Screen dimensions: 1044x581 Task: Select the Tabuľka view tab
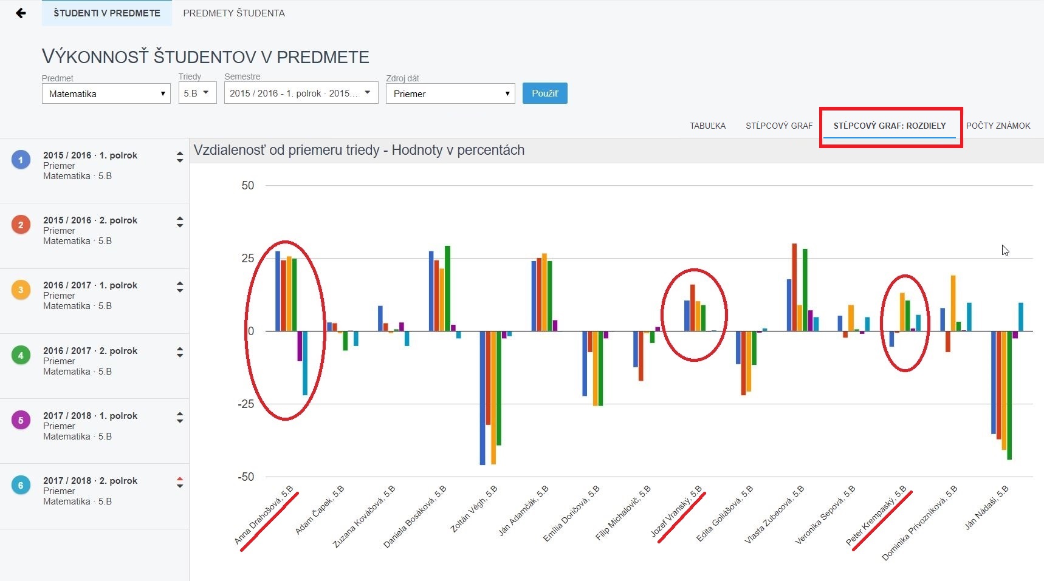(707, 126)
